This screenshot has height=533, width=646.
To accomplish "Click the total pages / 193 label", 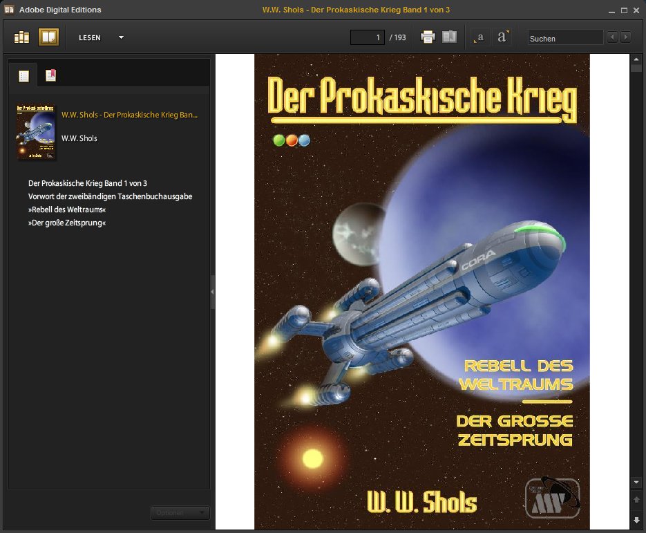I will coord(397,37).
